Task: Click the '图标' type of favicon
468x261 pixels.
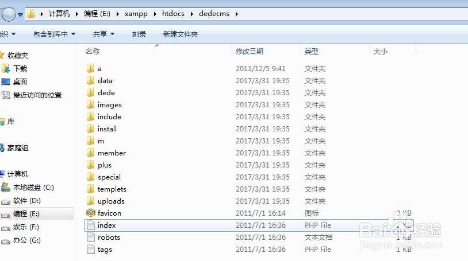Action: tap(312, 213)
